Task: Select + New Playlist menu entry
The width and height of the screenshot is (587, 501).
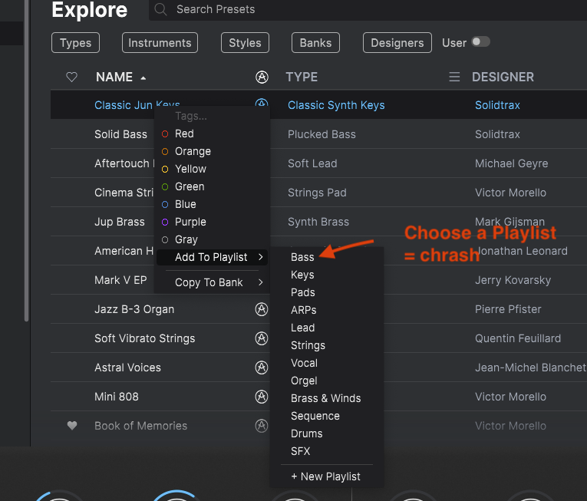Action: [325, 476]
